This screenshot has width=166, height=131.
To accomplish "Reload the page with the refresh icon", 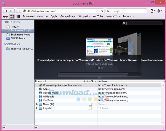I will pyautogui.click(x=102, y=11).
